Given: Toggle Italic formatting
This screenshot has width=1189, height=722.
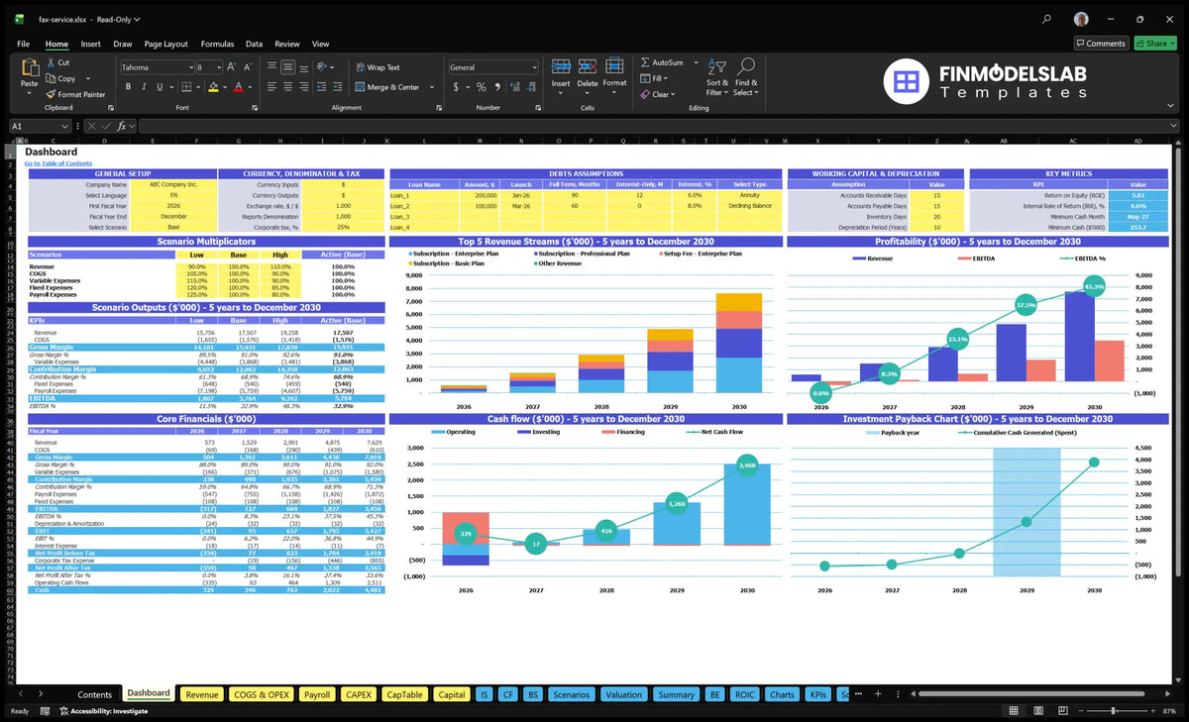Looking at the screenshot, I should (143, 87).
